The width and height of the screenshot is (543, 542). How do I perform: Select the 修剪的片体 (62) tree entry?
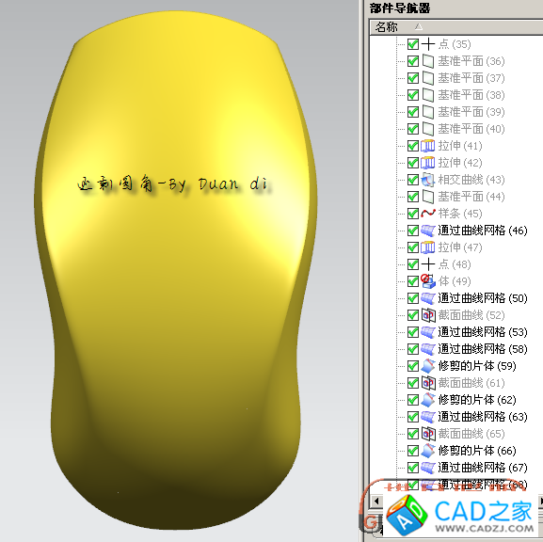click(477, 400)
